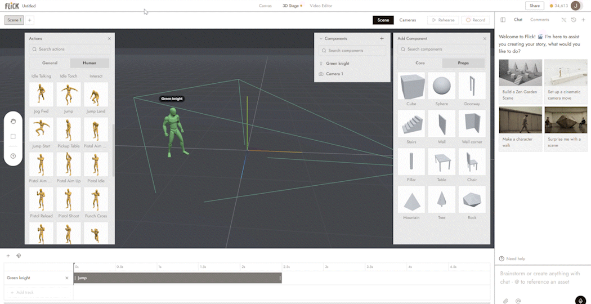Switch to Cameras mode toggle
Viewport: 591px width, 304px height.
[x=408, y=20]
